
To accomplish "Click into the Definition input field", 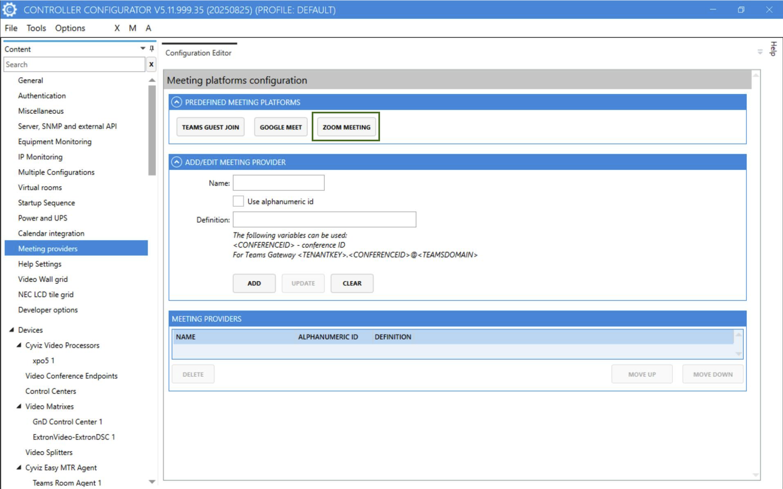I will click(x=324, y=220).
